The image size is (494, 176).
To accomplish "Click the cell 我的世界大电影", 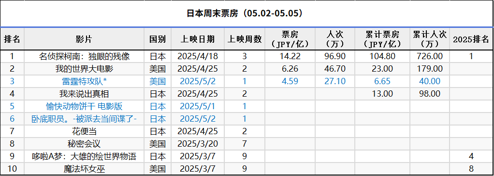I will click(84, 69).
